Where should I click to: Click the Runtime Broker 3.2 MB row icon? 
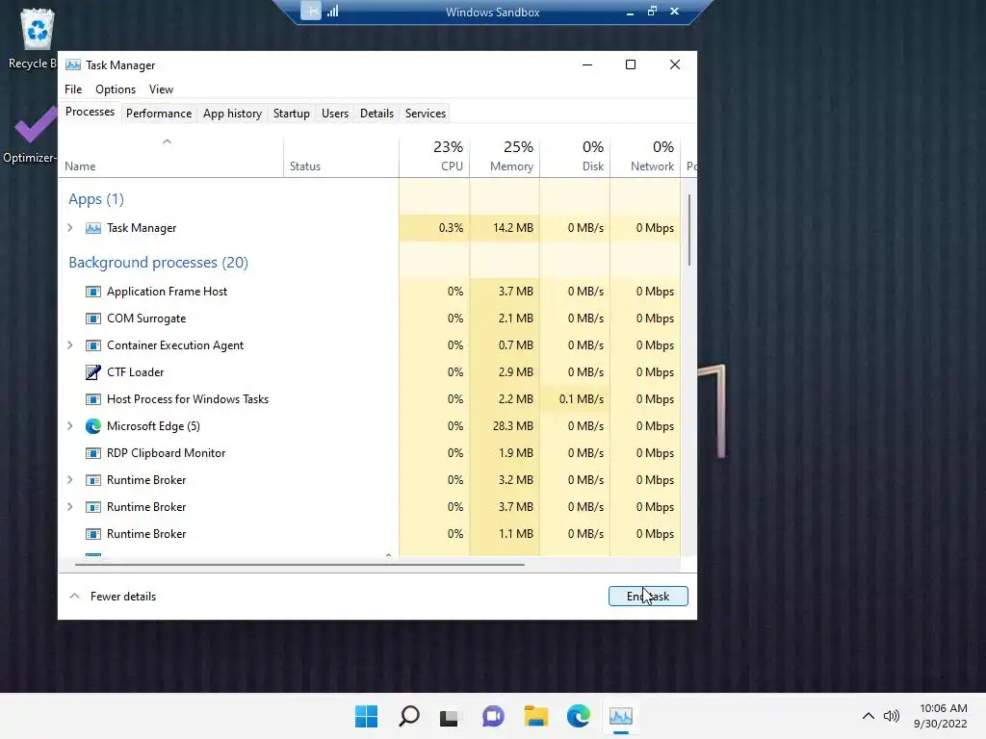tap(93, 480)
